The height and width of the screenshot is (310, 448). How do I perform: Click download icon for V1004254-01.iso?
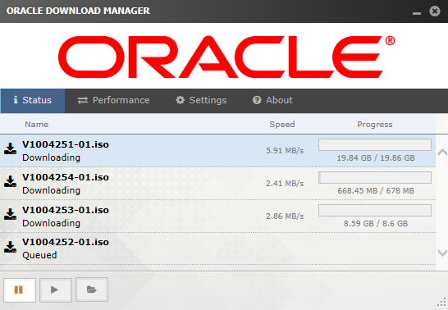10,181
